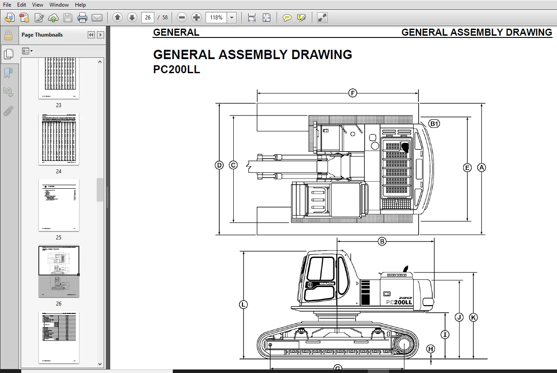Open the zoom level dropdown arrow
The height and width of the screenshot is (373, 557).
(x=232, y=18)
